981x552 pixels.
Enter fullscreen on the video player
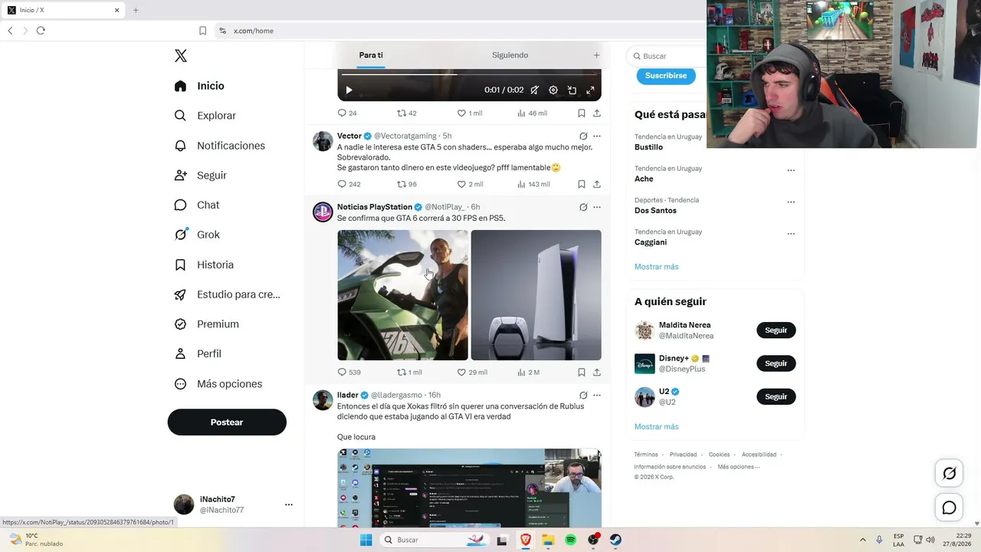click(x=590, y=90)
